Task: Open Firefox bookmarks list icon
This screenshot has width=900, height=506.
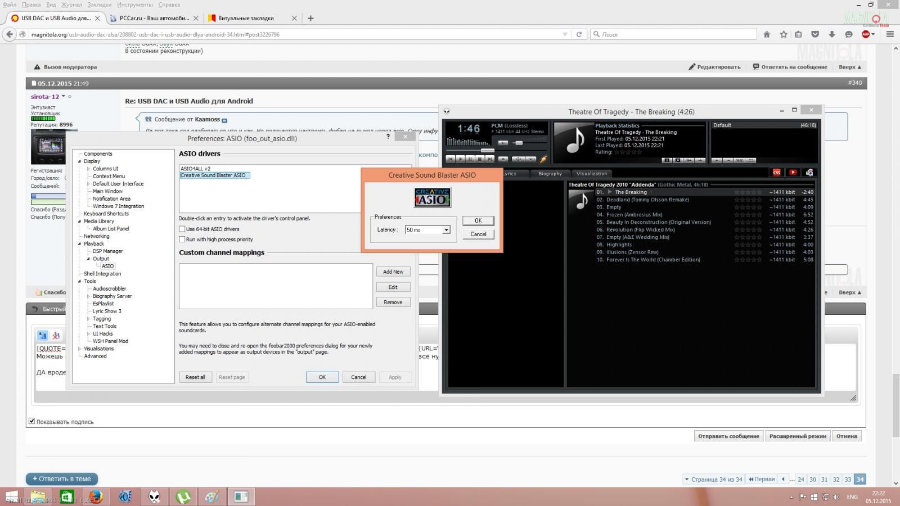Action: 798,34
